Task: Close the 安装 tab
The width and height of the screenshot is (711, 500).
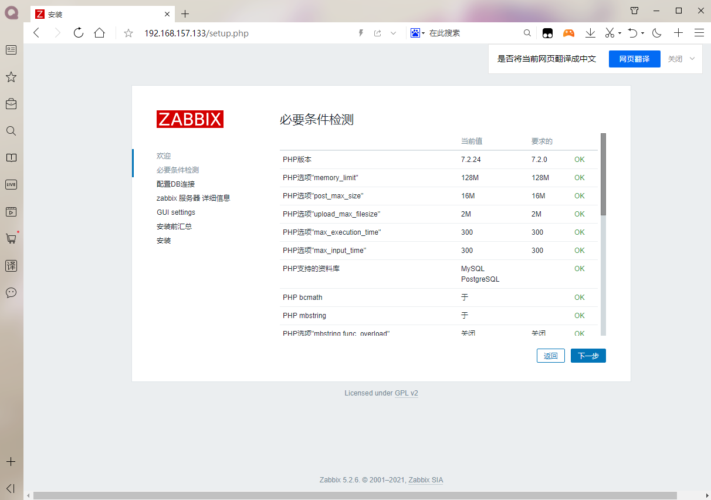Action: 167,14
